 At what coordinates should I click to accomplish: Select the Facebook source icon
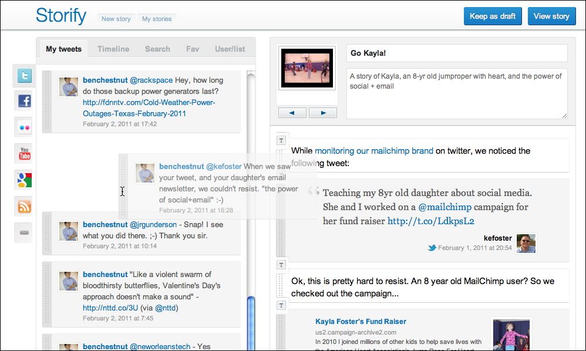pyautogui.click(x=25, y=101)
